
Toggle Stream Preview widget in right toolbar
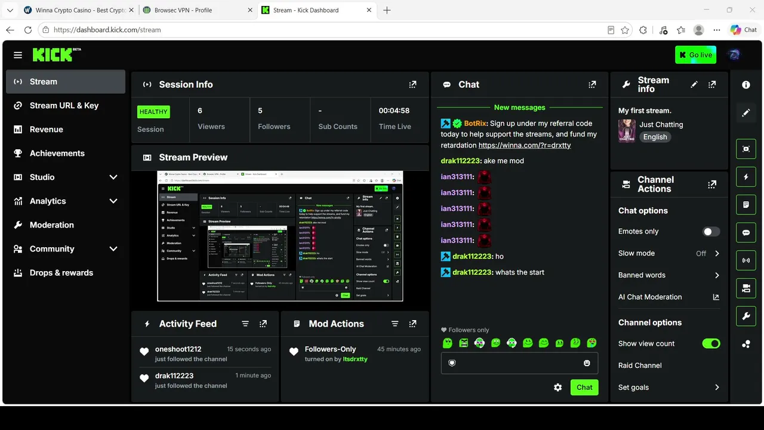(x=746, y=149)
